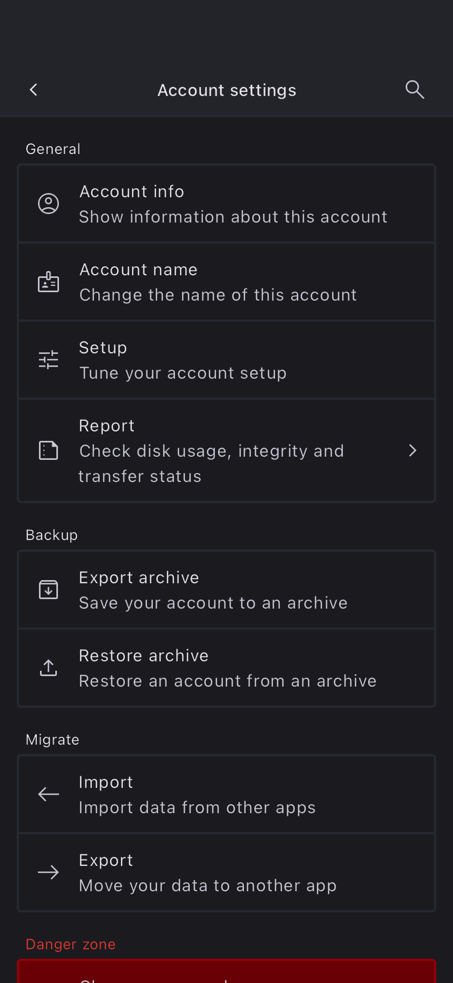Click the Report document icon
The height and width of the screenshot is (983, 453).
point(48,450)
